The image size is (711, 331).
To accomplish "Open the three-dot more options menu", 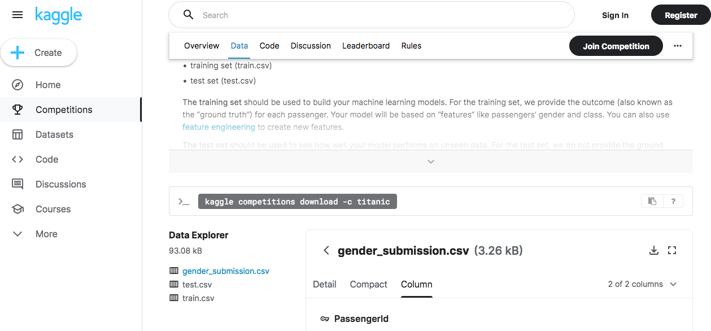I will (678, 46).
